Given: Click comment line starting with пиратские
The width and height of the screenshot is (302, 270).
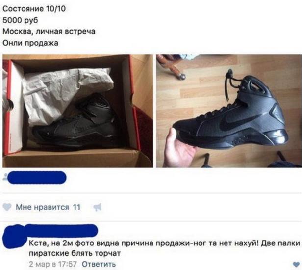Looking at the screenshot, I should (x=75, y=253).
